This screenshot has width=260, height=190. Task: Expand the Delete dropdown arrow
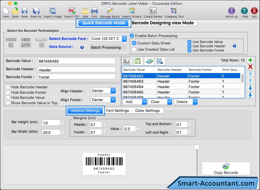point(195,102)
